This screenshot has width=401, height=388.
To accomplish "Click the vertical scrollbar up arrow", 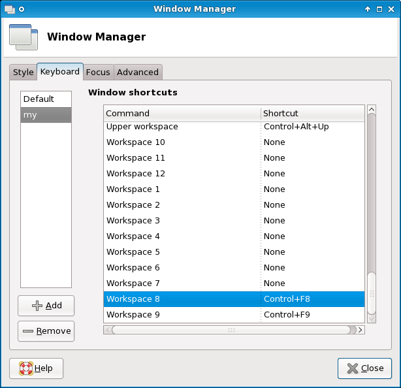I will 372,110.
